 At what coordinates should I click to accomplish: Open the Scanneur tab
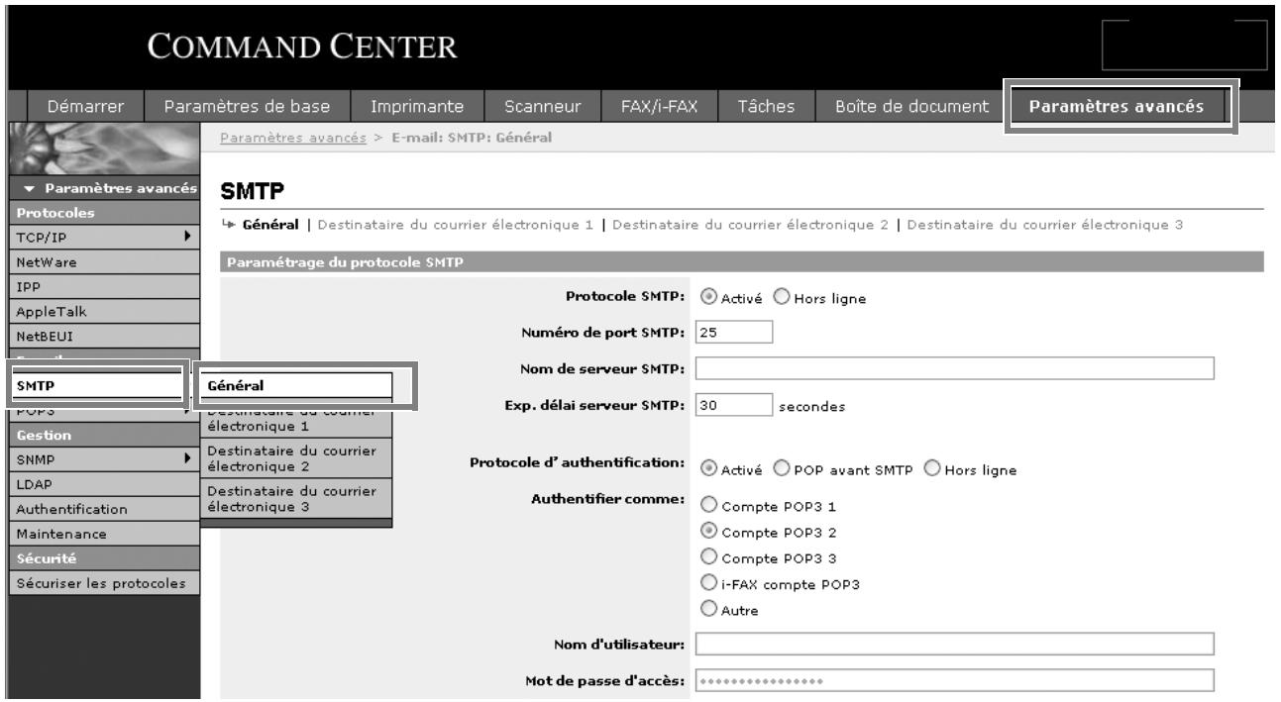coord(542,107)
